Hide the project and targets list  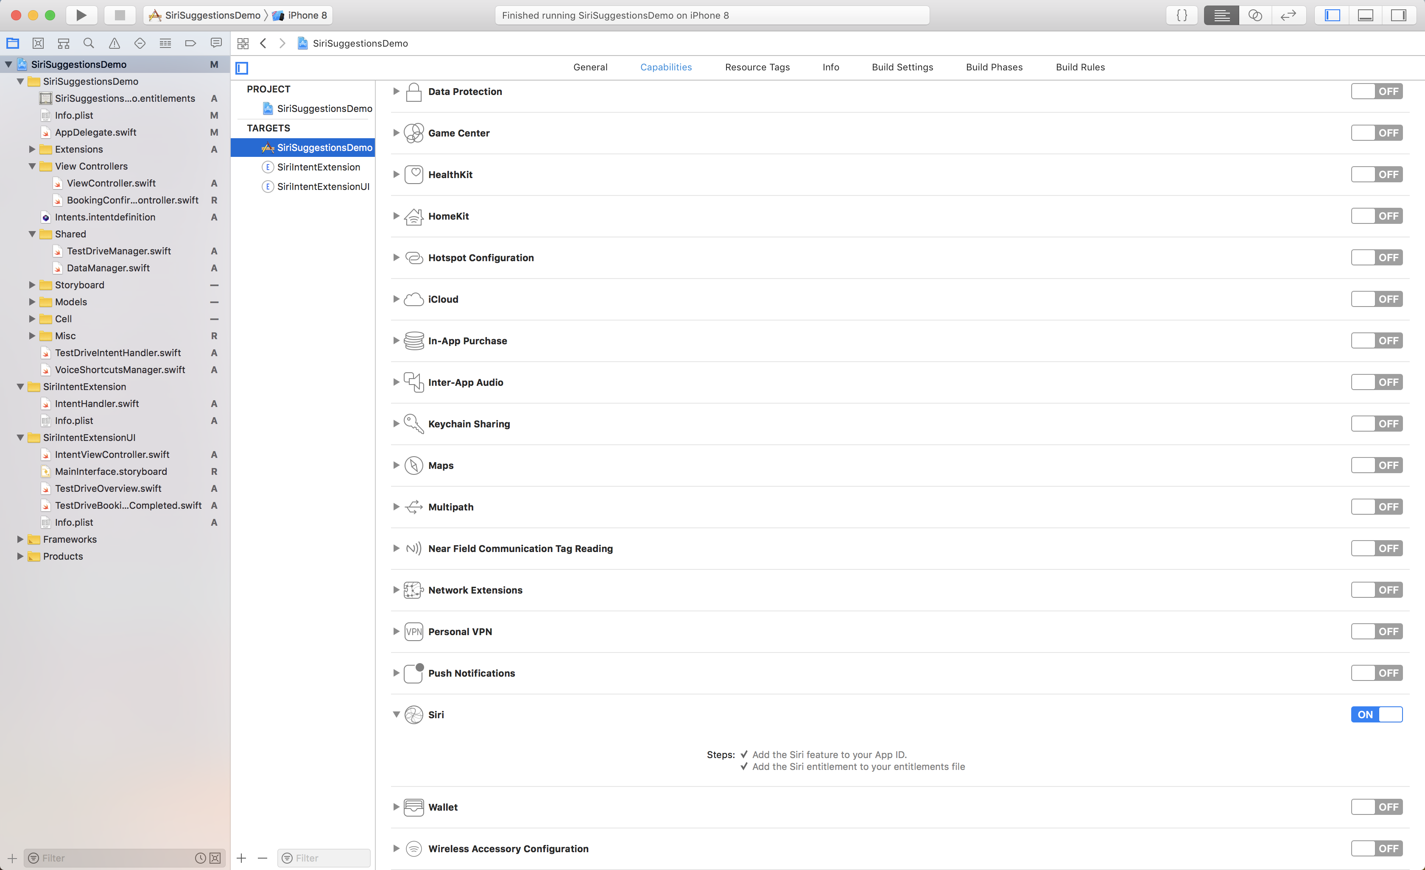point(242,68)
